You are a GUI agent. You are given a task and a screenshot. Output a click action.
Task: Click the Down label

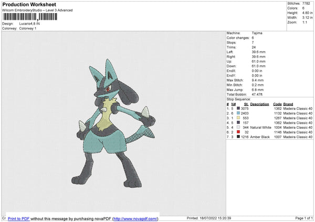pyautogui.click(x=232, y=66)
